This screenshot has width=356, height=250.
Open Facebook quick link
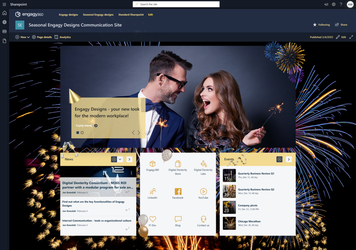point(178,194)
